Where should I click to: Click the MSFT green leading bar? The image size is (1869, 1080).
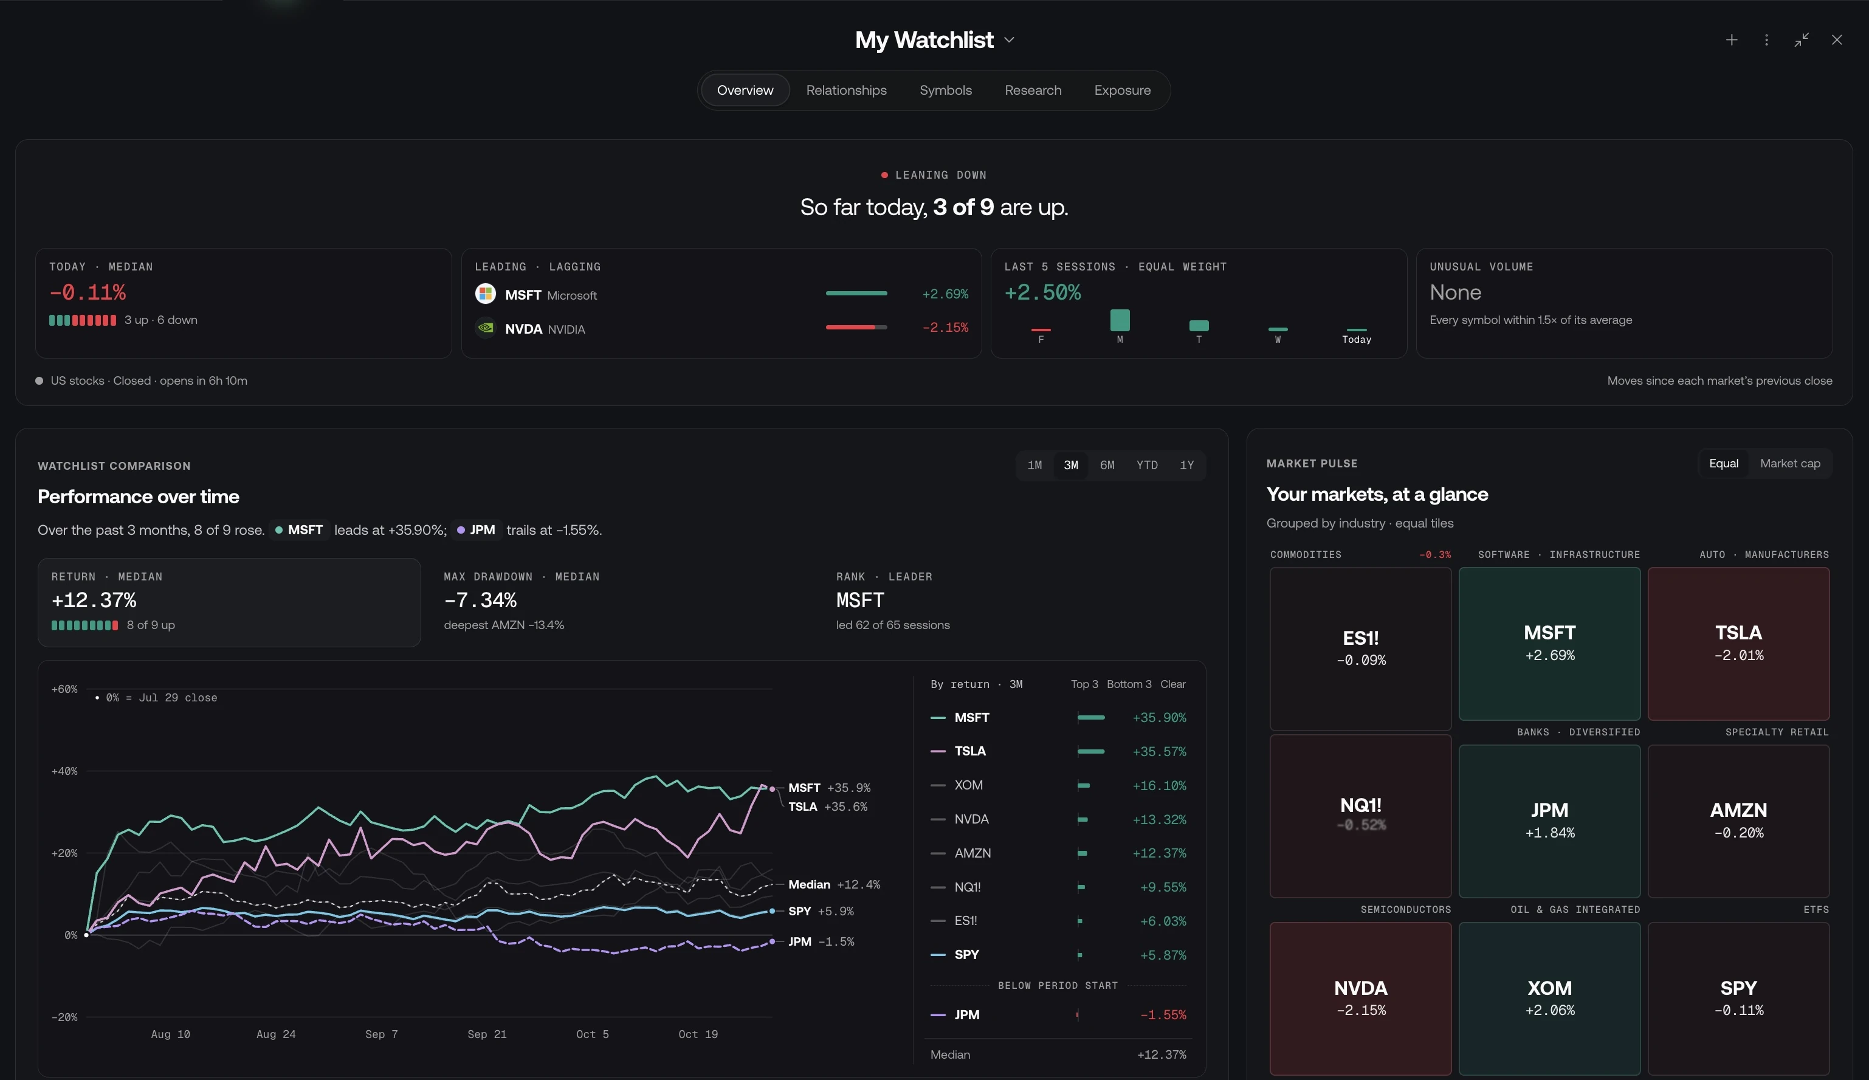856,294
